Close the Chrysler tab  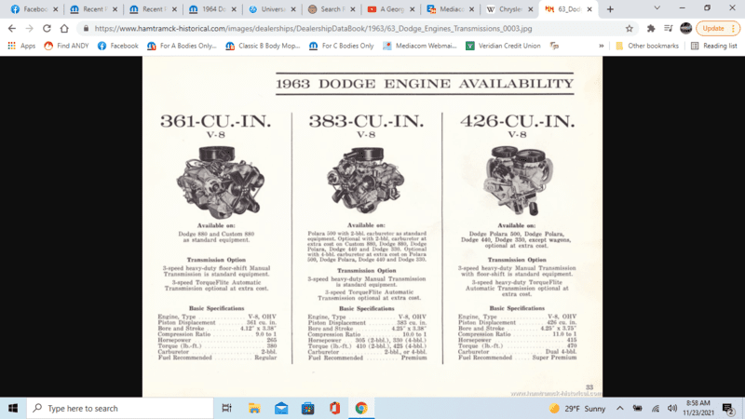531,9
